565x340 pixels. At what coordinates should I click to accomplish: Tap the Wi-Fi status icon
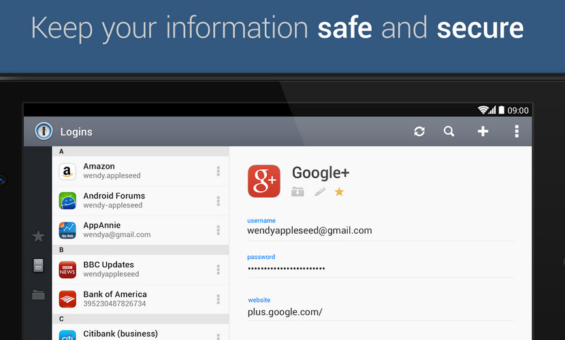point(483,109)
